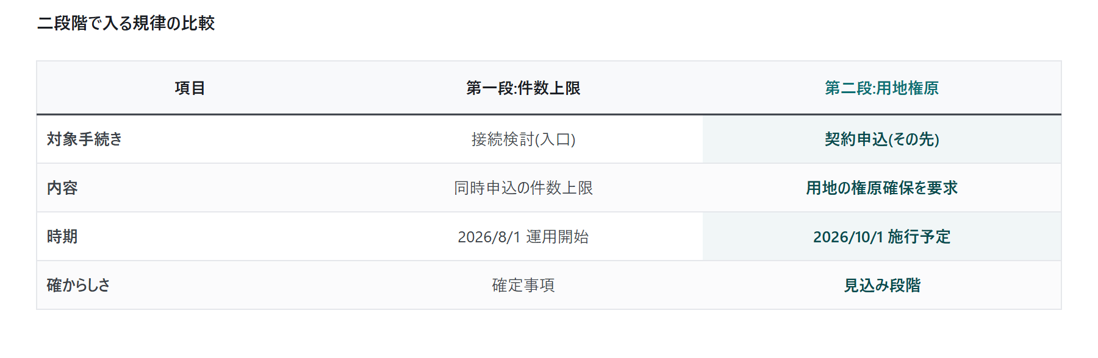Click the 用地の権原確保を要求 cell
This screenshot has height=358, width=1098.
pos(882,188)
